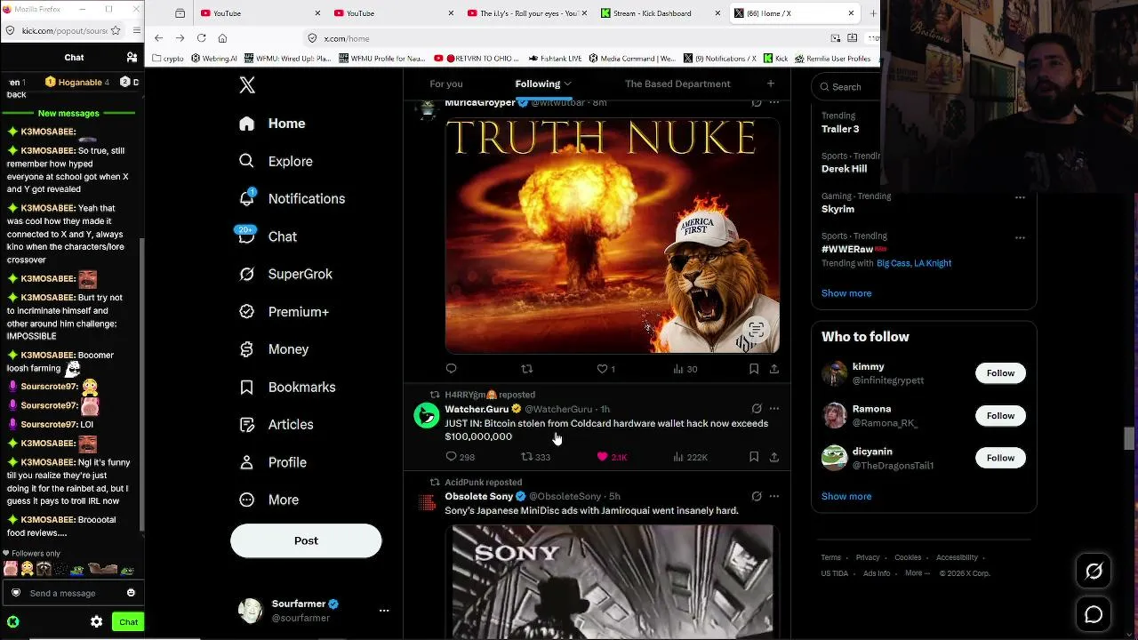Screen dimensions: 1138x640
Task: Ask Grok about the Watcher.Guru post
Action: click(x=757, y=409)
